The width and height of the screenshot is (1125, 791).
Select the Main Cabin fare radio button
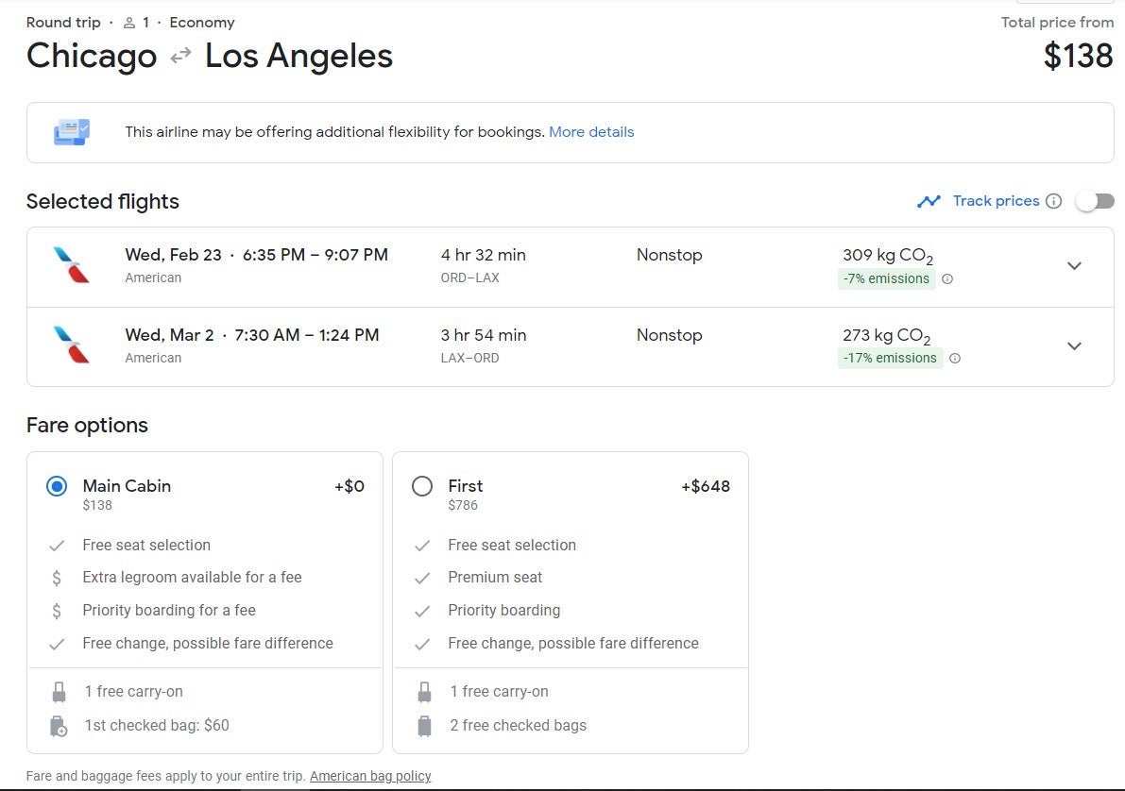point(57,486)
